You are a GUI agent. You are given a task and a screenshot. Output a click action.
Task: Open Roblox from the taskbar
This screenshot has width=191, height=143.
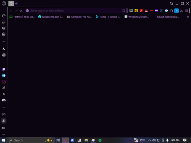pos(72,140)
